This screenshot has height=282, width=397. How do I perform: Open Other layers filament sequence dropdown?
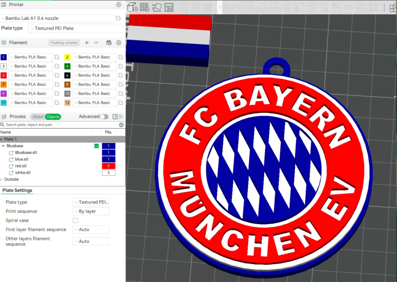point(91,241)
